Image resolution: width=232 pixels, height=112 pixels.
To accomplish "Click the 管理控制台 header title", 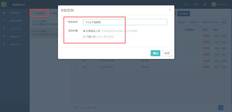I will click(x=19, y=5).
